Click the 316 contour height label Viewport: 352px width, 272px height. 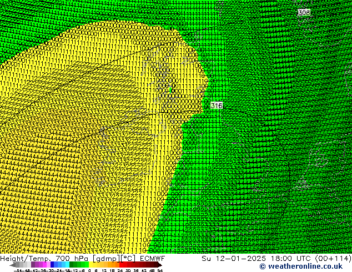(x=217, y=105)
